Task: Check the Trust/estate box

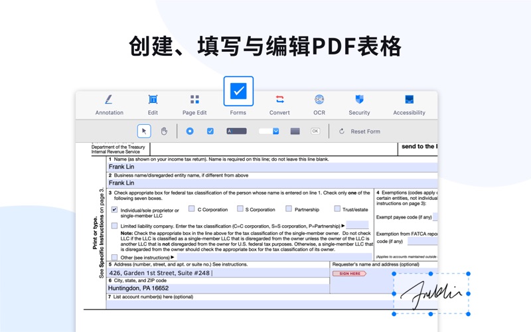Action: coord(337,208)
